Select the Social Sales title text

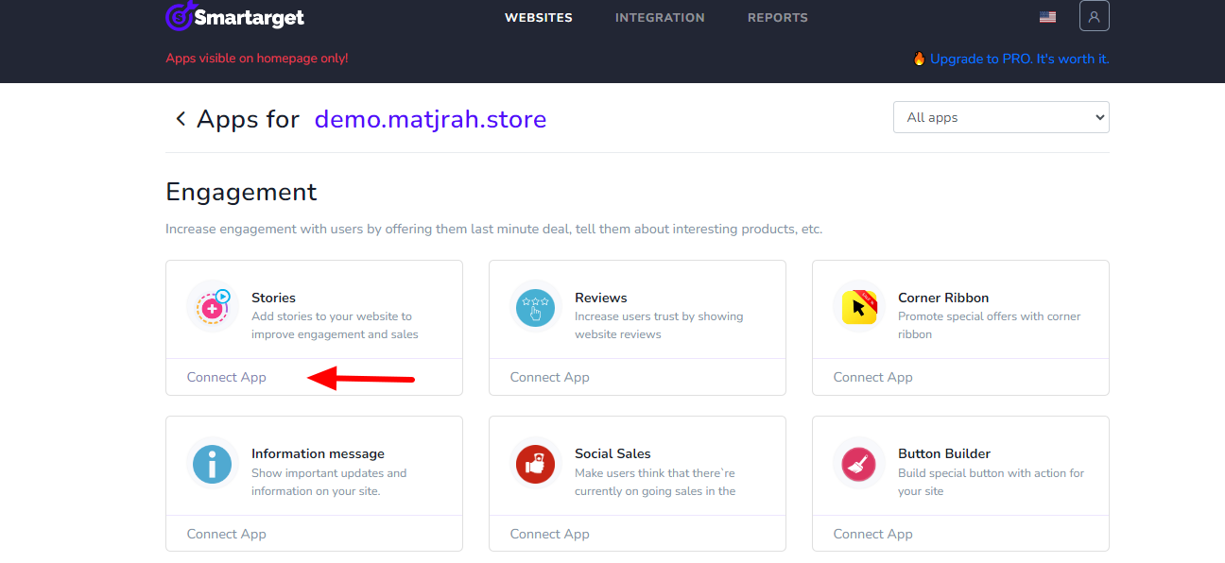[612, 453]
